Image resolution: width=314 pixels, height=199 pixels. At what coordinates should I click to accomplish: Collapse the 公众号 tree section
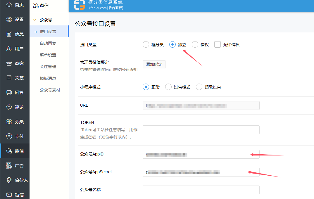[35, 20]
